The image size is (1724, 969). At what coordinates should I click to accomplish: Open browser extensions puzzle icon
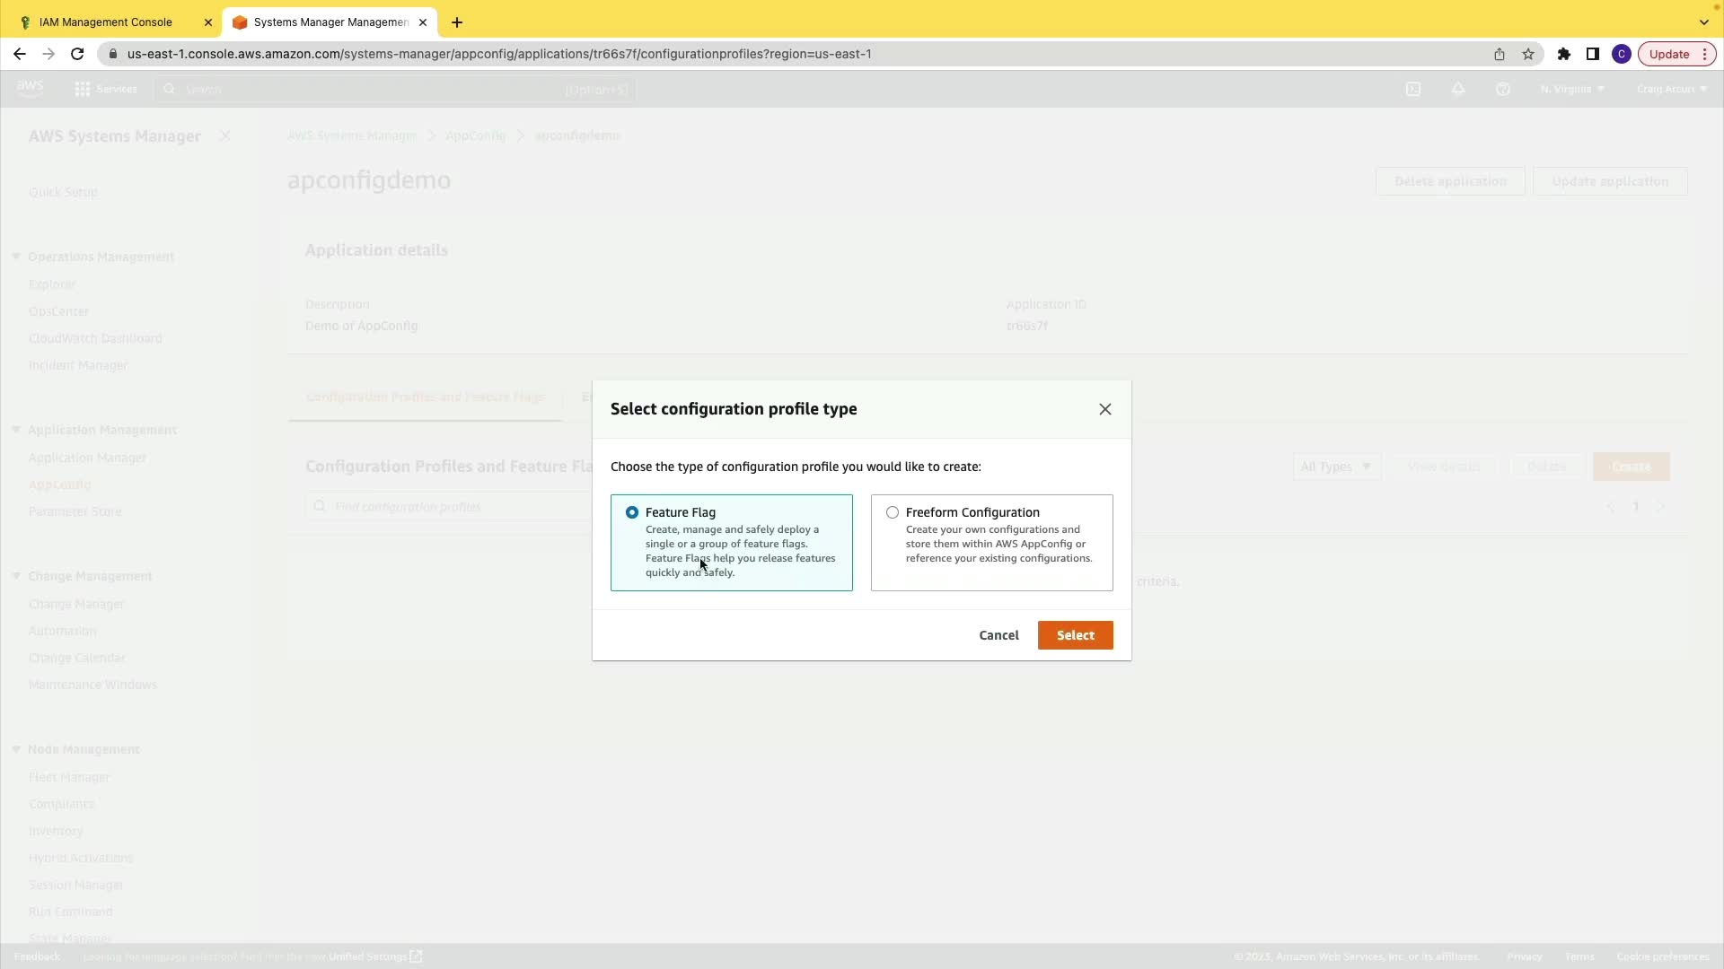[1563, 54]
